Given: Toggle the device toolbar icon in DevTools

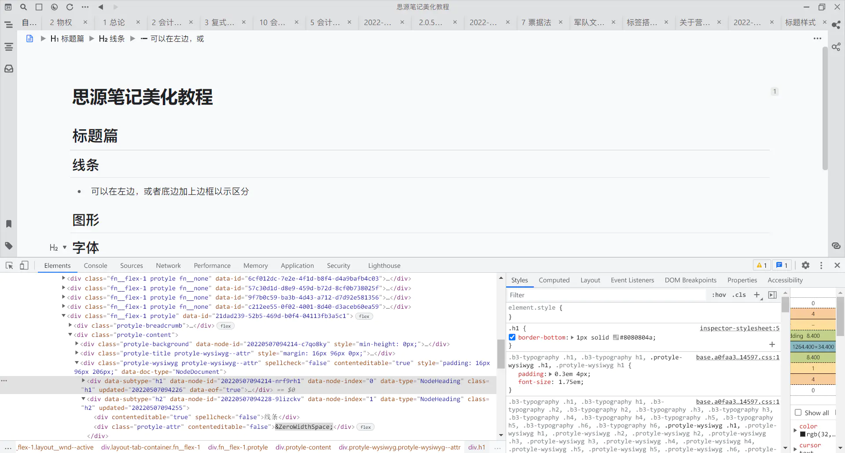Looking at the screenshot, I should (24, 265).
